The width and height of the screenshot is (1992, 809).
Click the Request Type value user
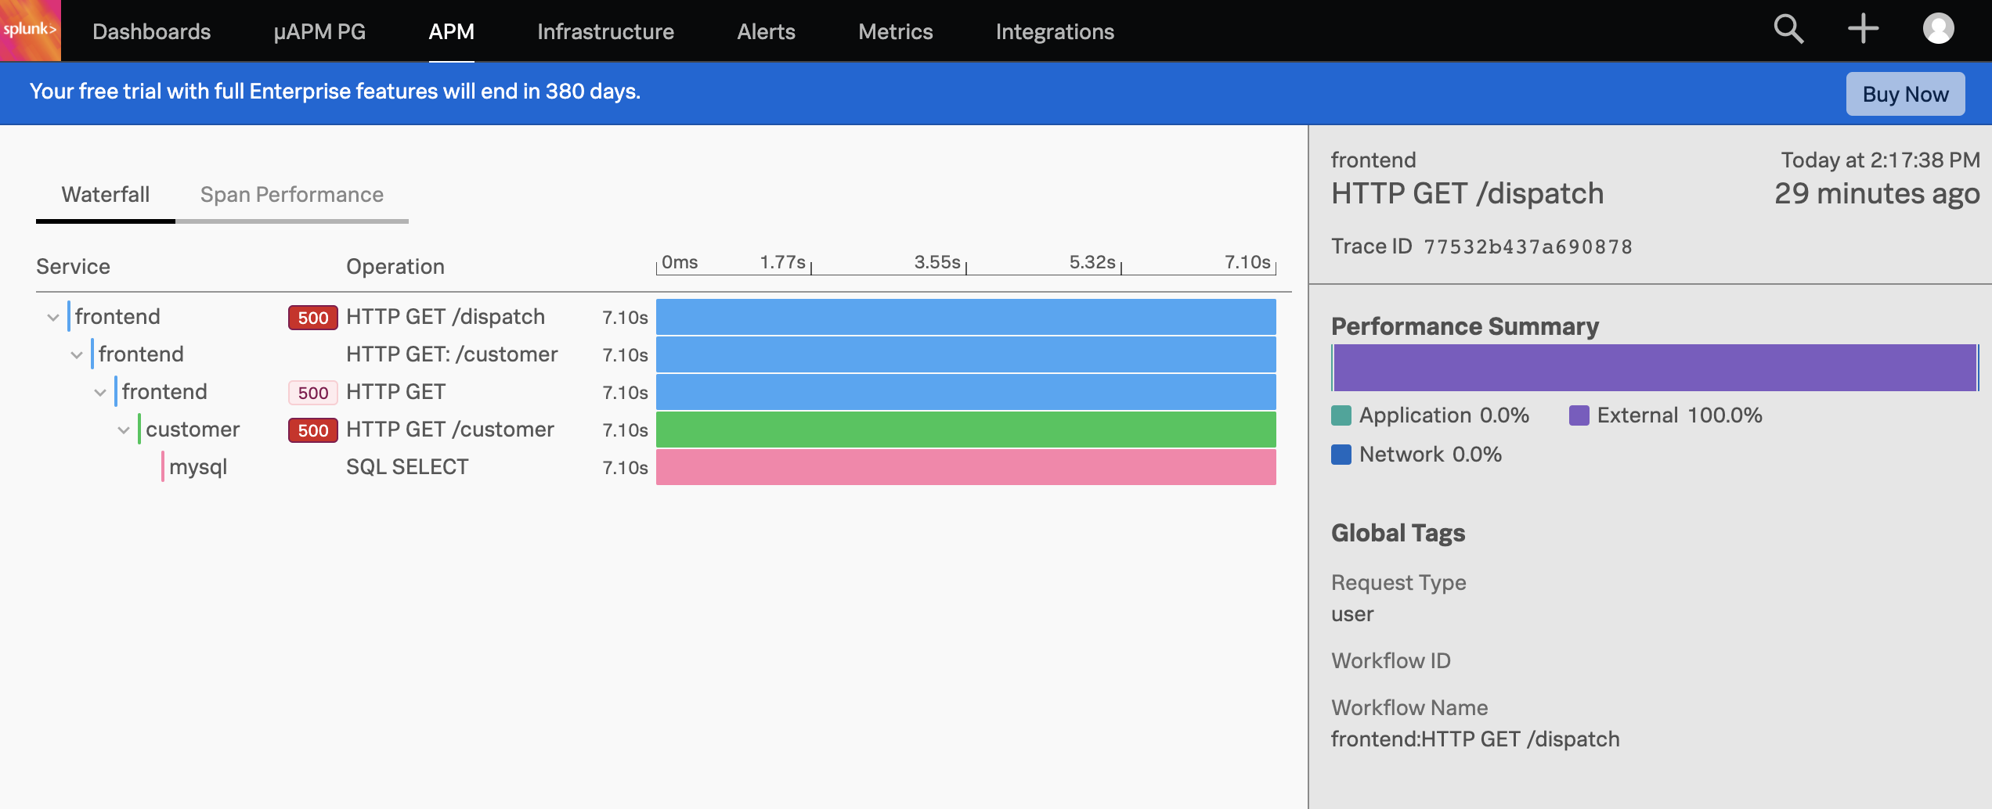[1352, 614]
